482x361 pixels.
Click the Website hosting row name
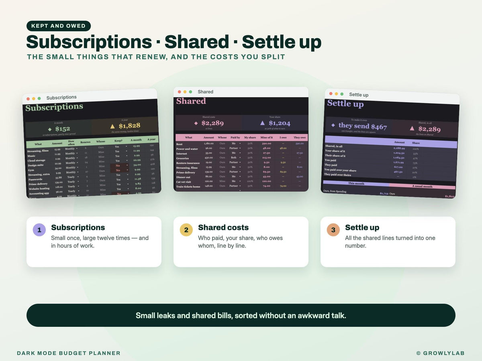click(39, 189)
